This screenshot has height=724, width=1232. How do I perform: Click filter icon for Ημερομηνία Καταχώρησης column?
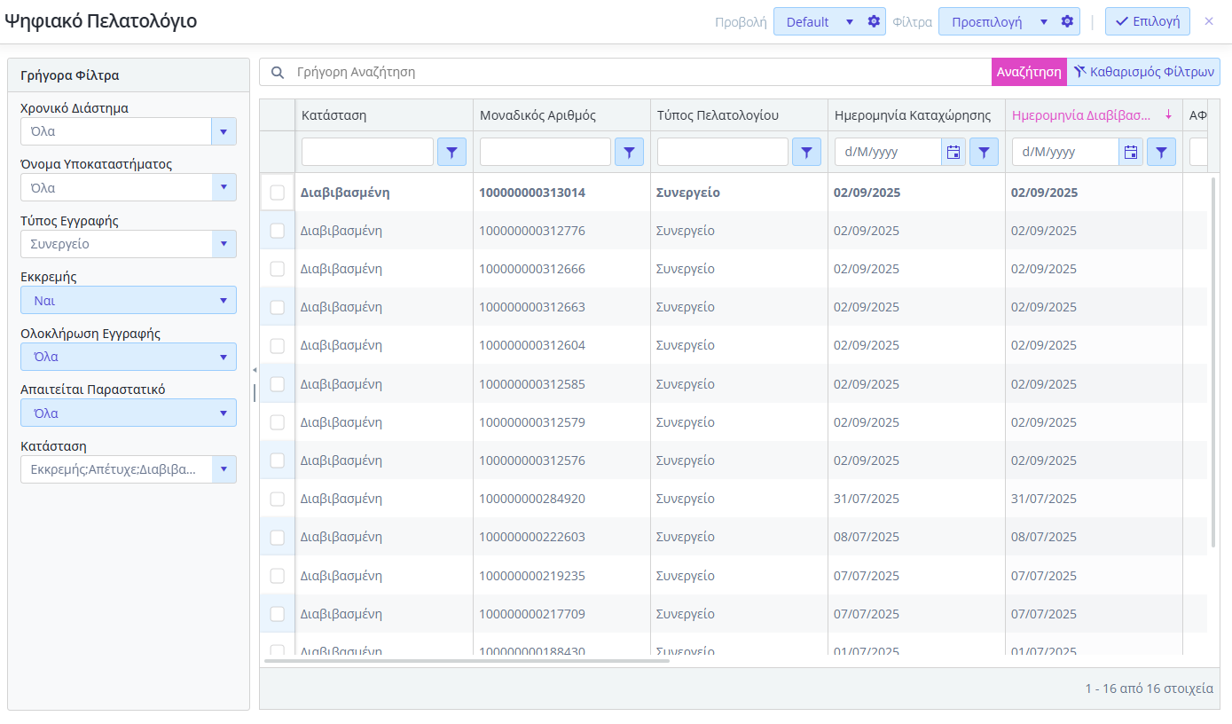coord(984,153)
